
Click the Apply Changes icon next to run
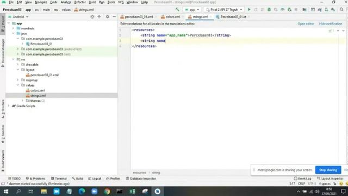tap(256, 10)
